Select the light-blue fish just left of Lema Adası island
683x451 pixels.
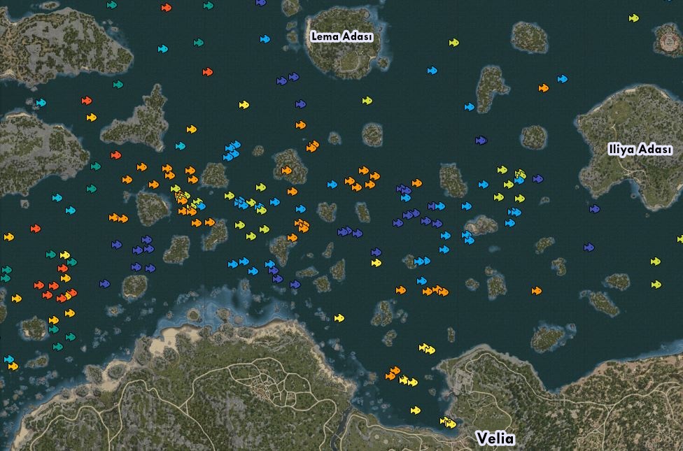tap(265, 39)
